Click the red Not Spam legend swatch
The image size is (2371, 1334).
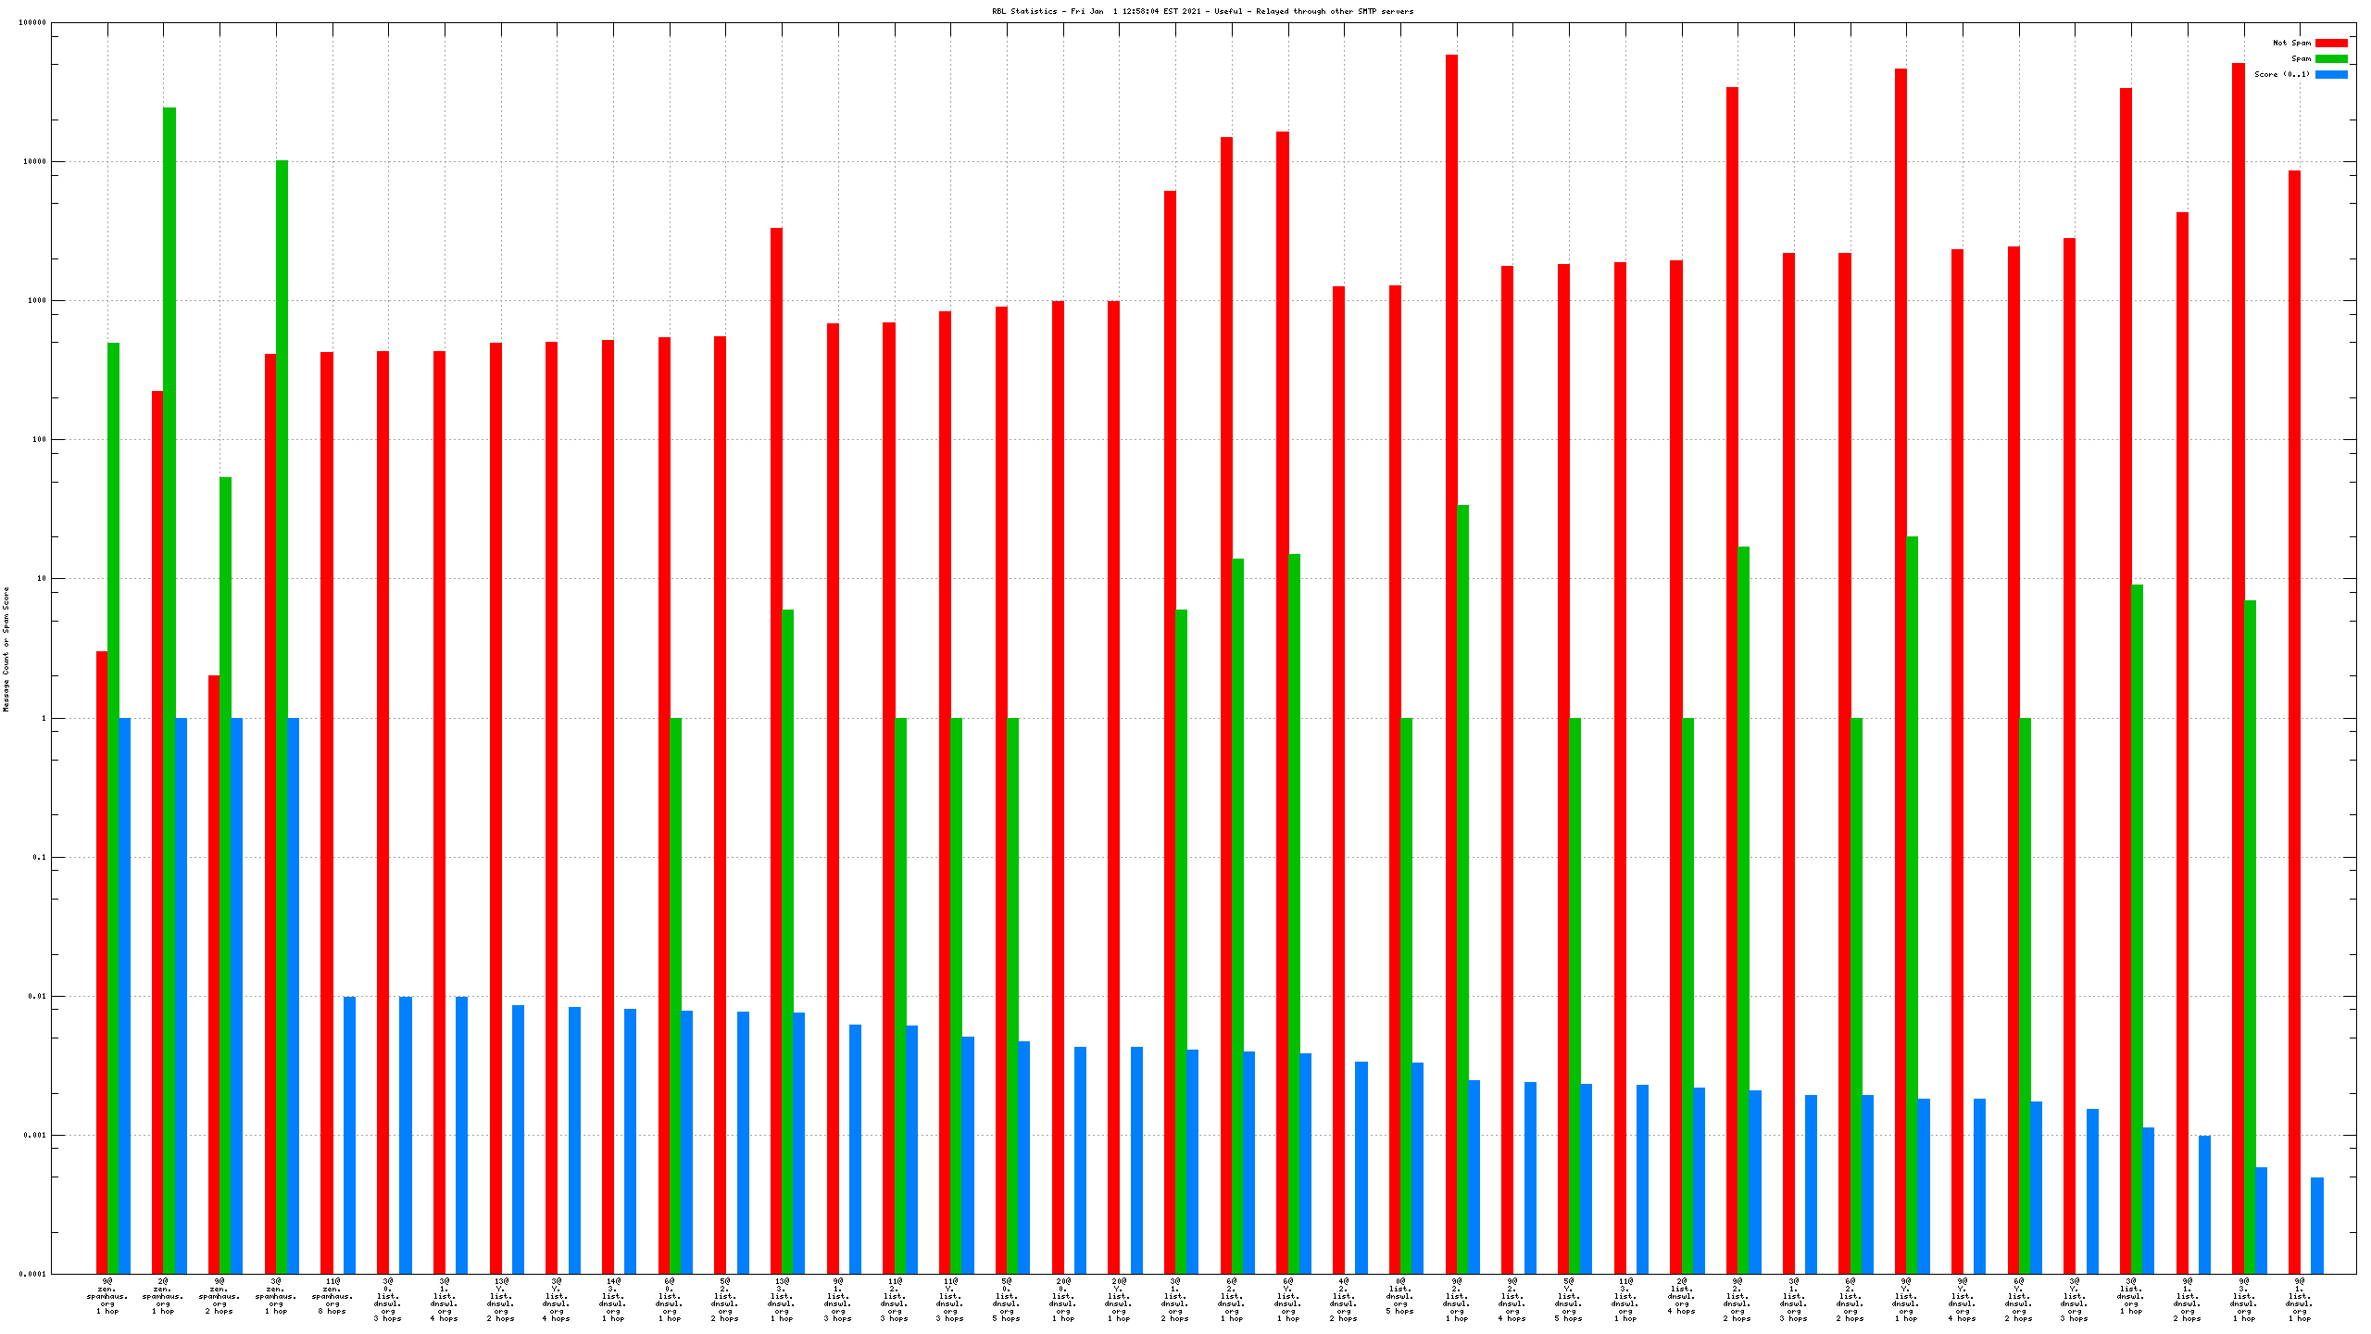pos(2330,43)
